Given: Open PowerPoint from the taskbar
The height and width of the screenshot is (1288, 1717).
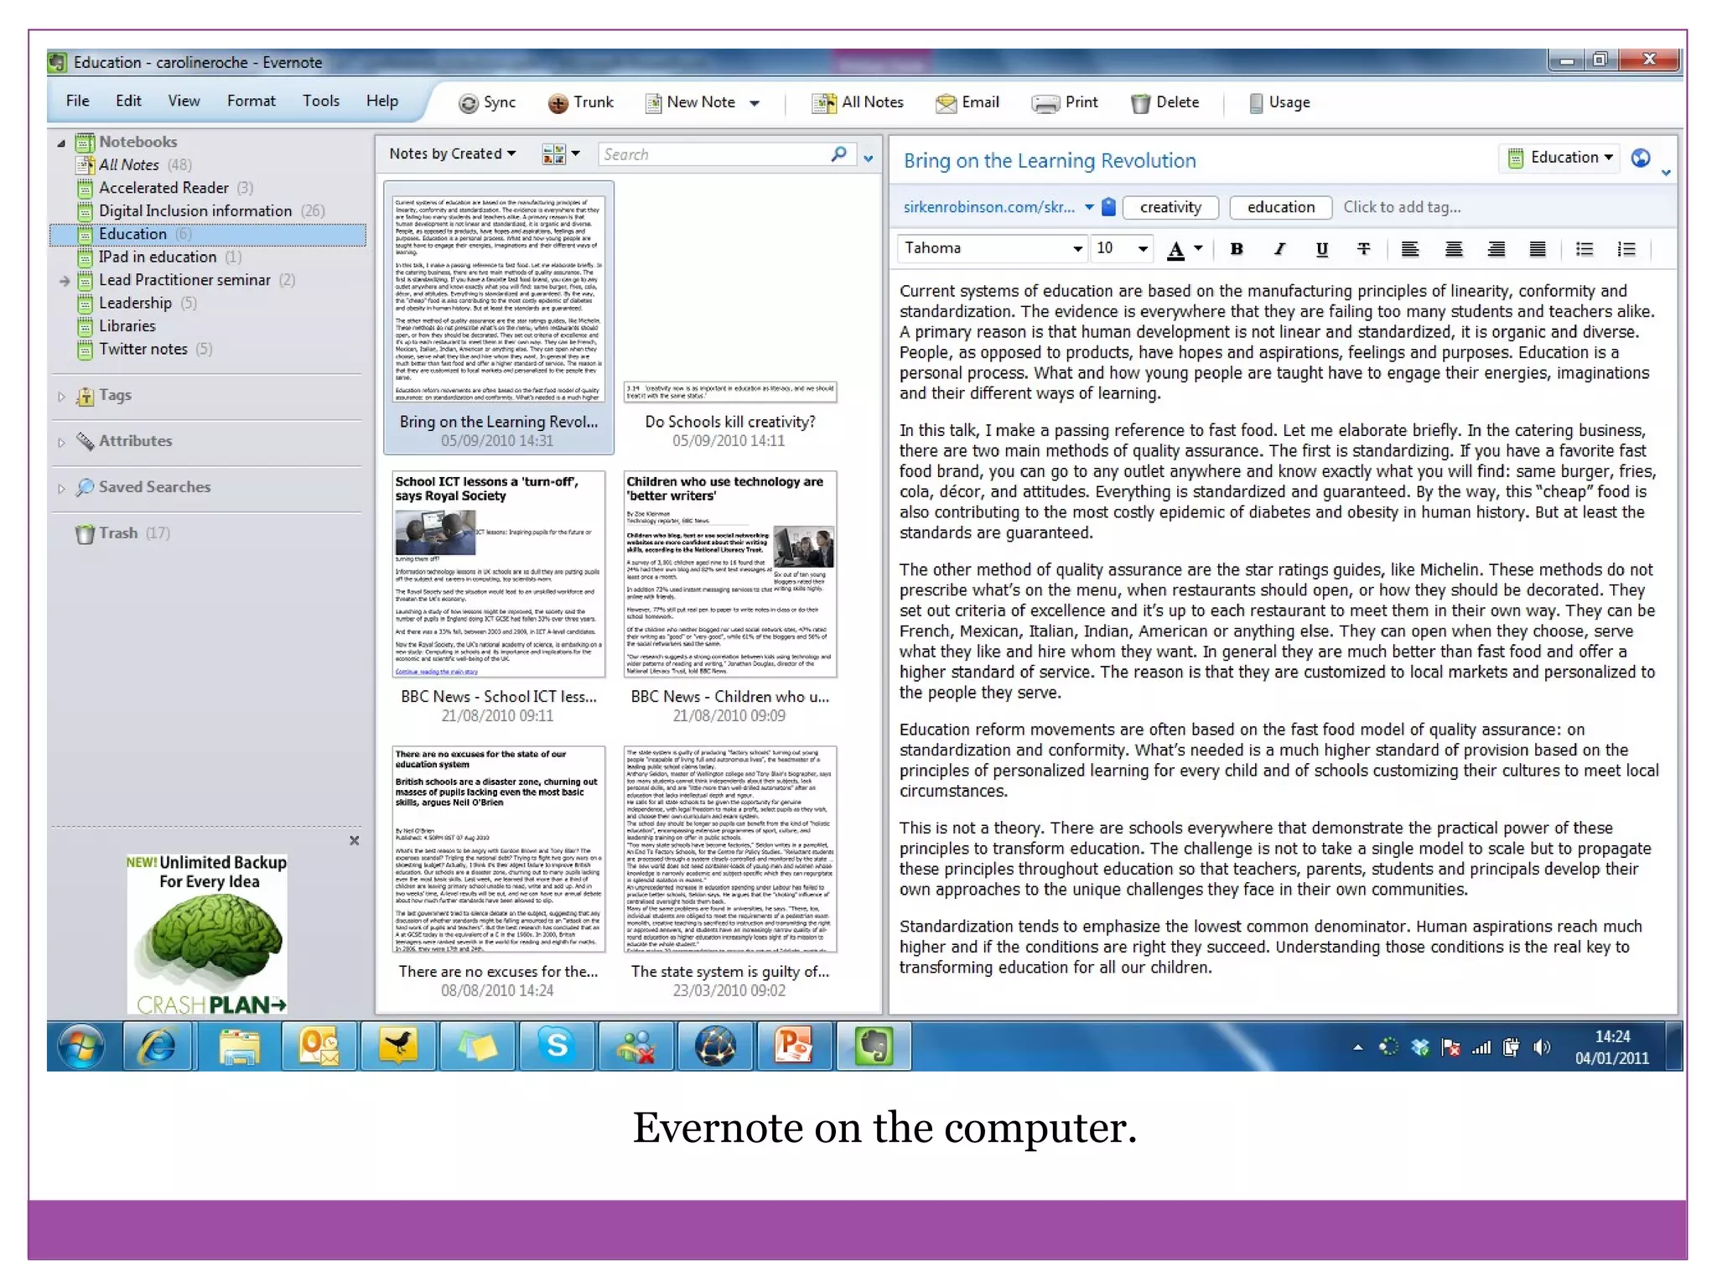Looking at the screenshot, I should coord(794,1046).
